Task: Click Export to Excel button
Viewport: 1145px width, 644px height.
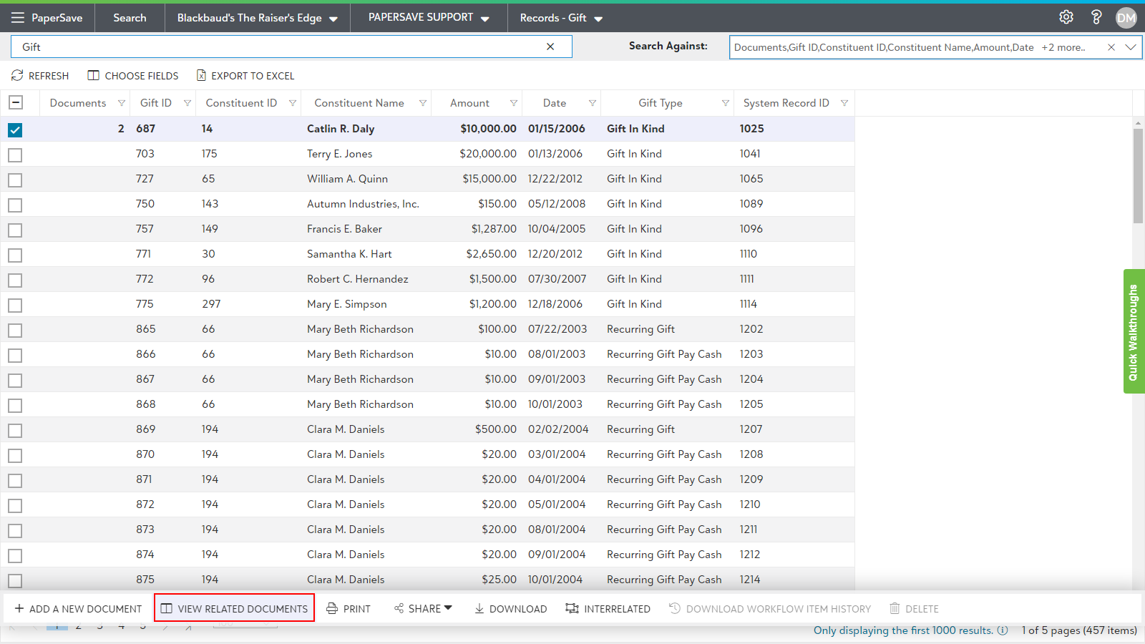Action: [x=245, y=76]
